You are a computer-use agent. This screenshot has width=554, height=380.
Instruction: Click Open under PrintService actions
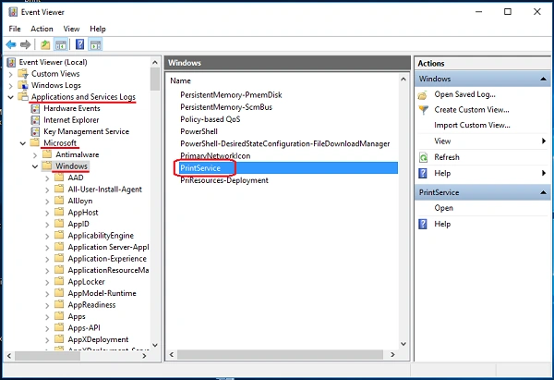click(443, 208)
